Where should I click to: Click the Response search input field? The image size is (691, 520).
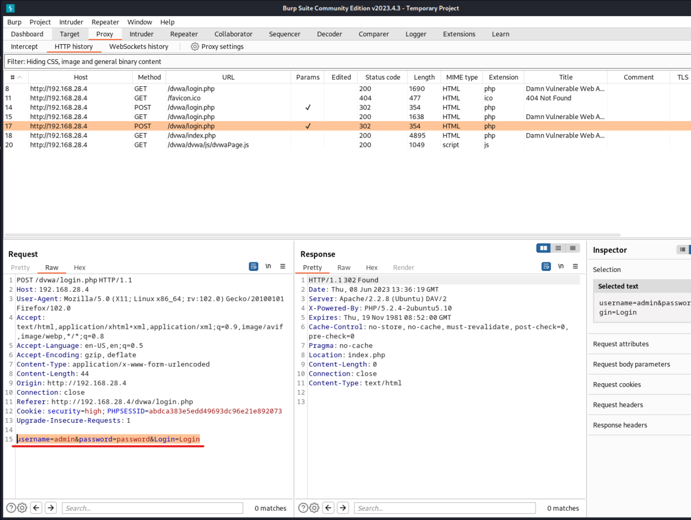coord(445,508)
